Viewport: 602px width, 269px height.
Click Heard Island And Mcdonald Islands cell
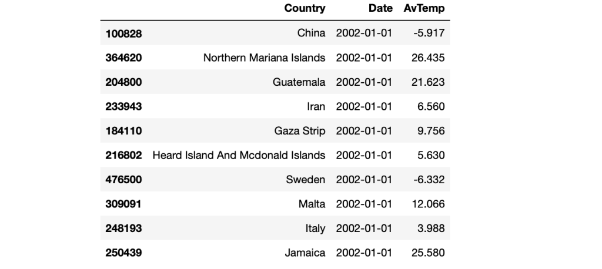(x=239, y=156)
